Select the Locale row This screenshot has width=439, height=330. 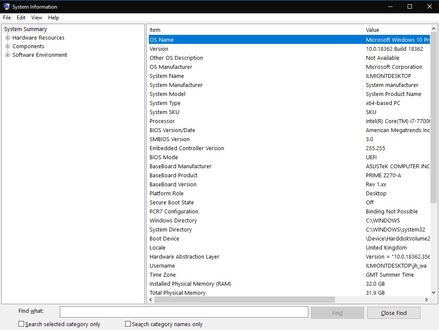point(289,248)
